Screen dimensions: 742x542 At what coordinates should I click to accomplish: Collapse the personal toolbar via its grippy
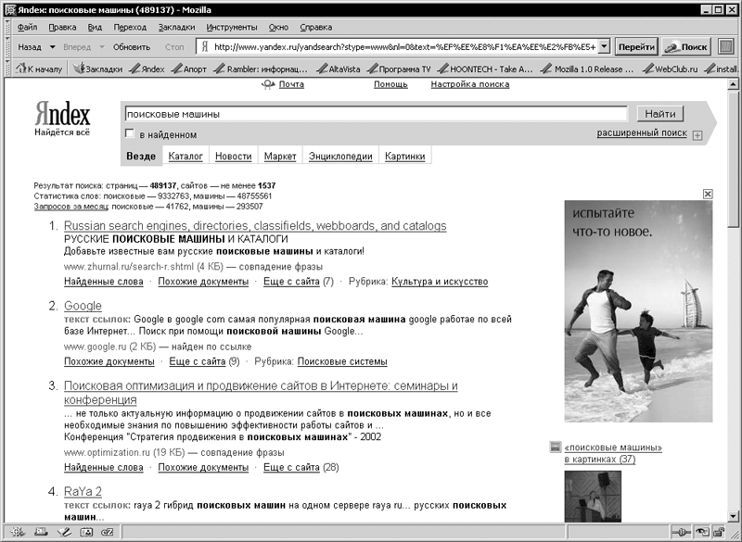tap(8, 69)
